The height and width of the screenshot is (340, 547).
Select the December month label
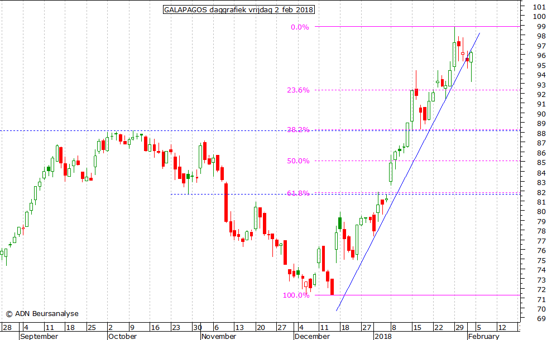pyautogui.click(x=312, y=336)
